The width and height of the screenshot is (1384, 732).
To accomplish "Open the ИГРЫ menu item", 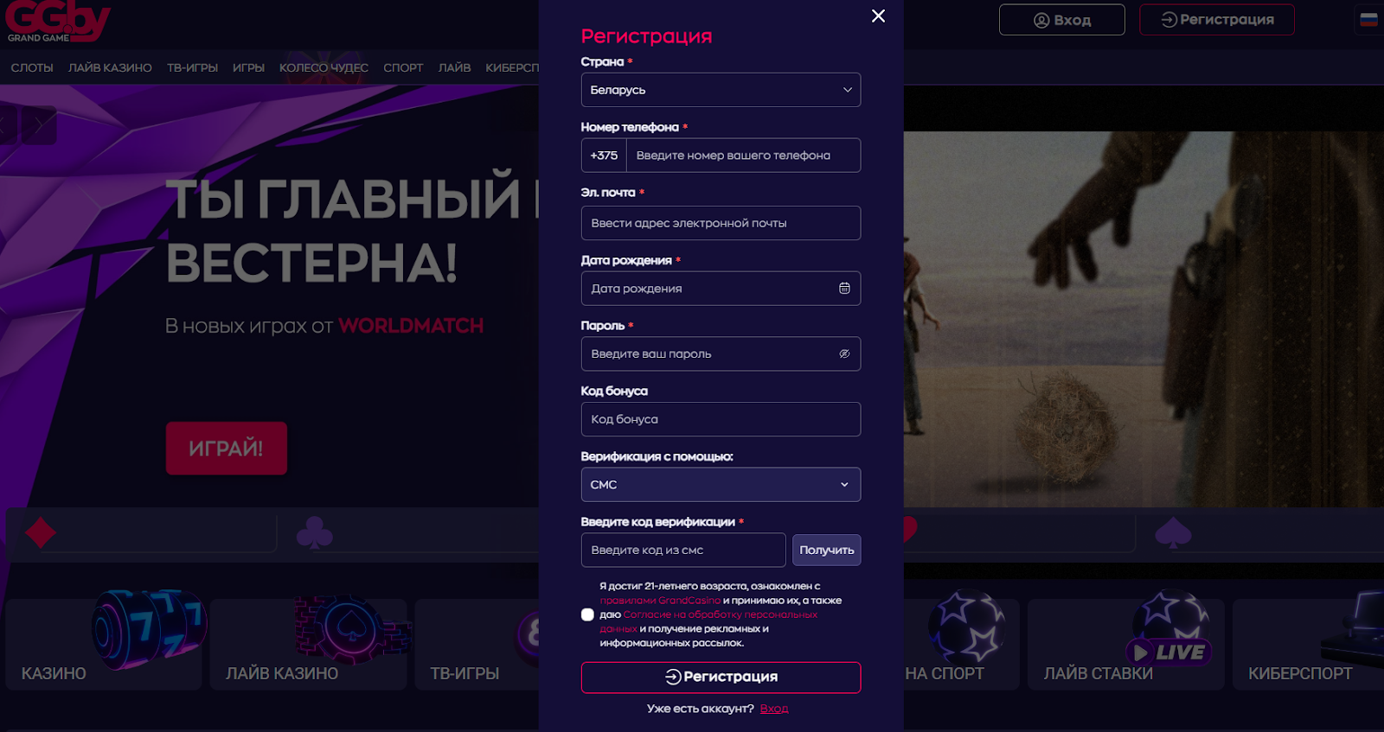I will point(248,67).
